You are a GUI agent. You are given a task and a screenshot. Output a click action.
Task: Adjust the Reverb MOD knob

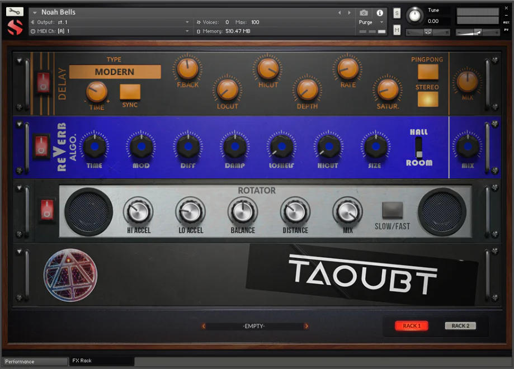pyautogui.click(x=142, y=146)
